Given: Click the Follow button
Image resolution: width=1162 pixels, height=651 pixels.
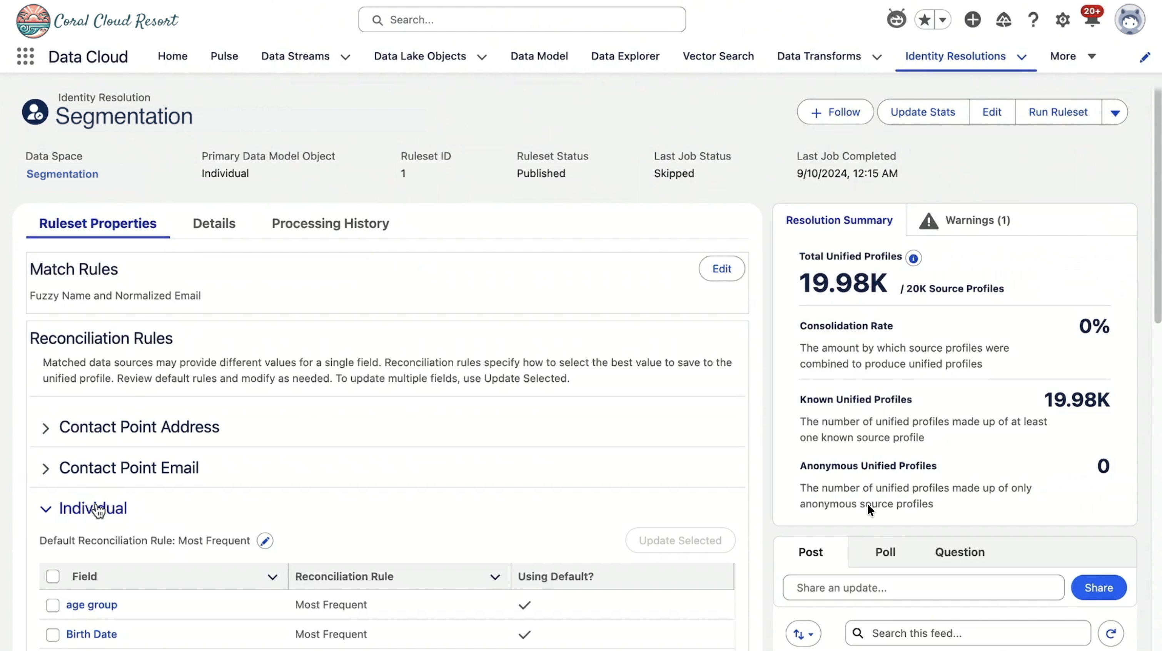Looking at the screenshot, I should pyautogui.click(x=835, y=112).
